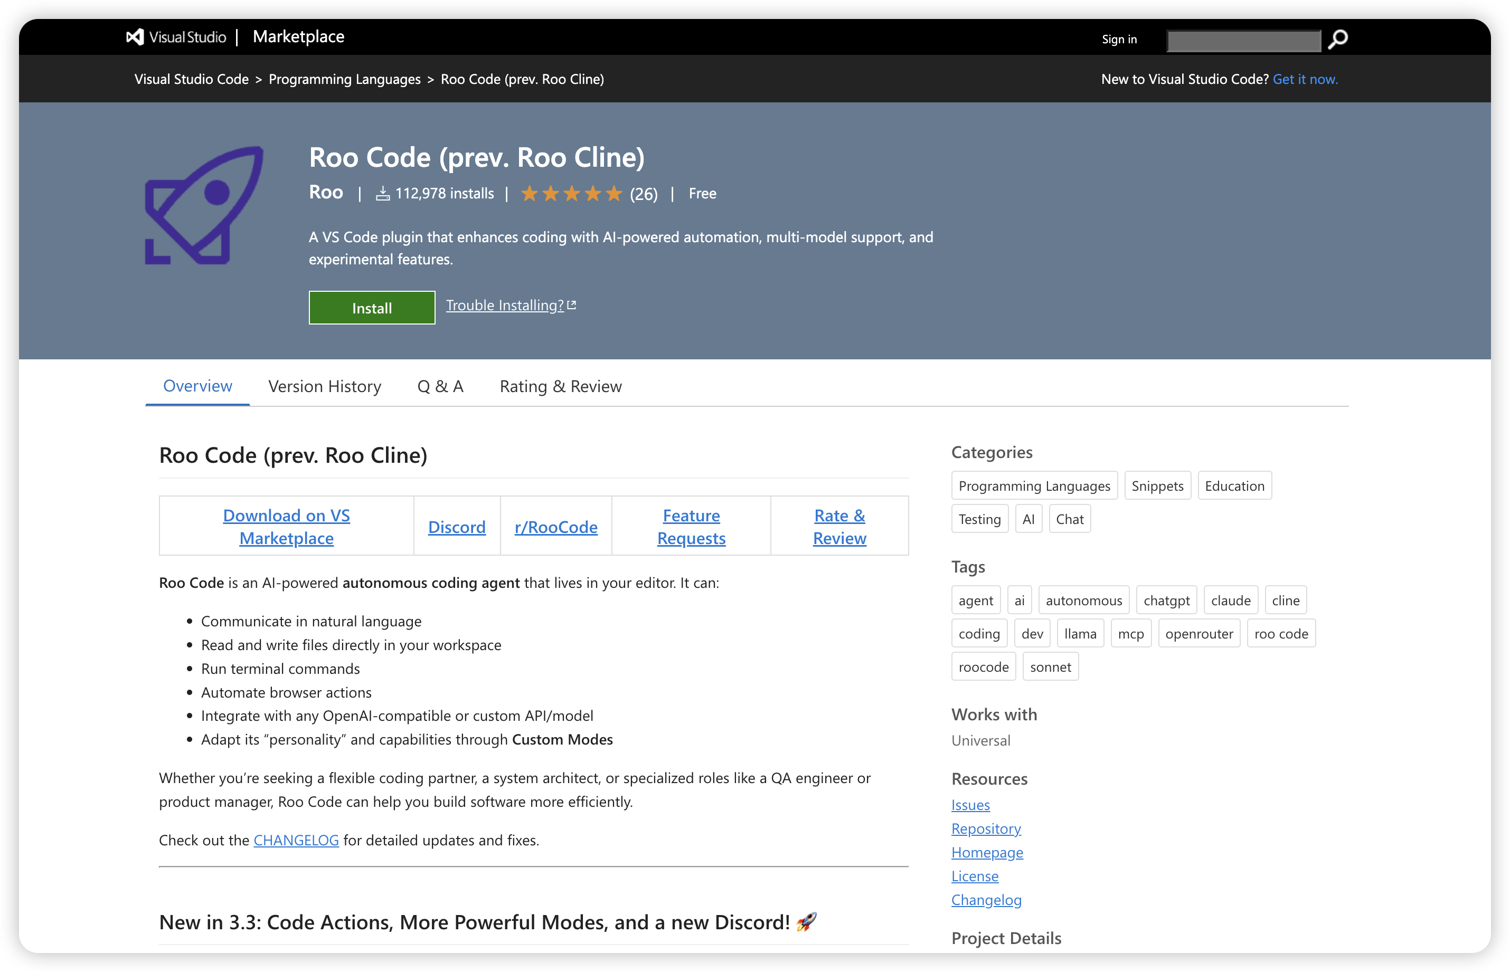Image resolution: width=1510 pixels, height=972 pixels.
Task: Open the CHANGELOG link in the overview
Action: click(296, 840)
